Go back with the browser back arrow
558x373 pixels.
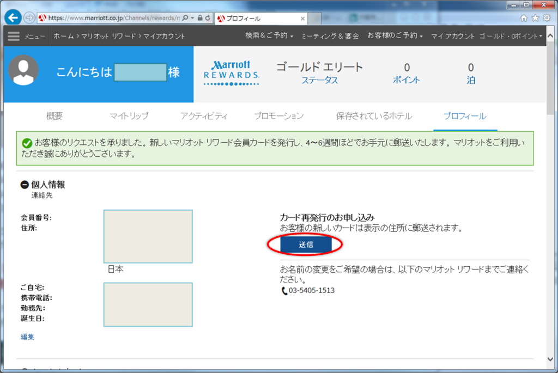click(x=13, y=17)
